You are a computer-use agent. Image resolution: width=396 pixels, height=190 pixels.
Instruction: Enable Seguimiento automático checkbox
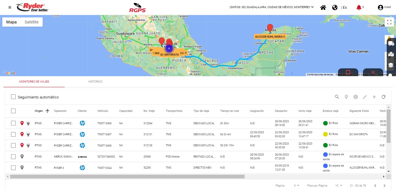(13, 97)
